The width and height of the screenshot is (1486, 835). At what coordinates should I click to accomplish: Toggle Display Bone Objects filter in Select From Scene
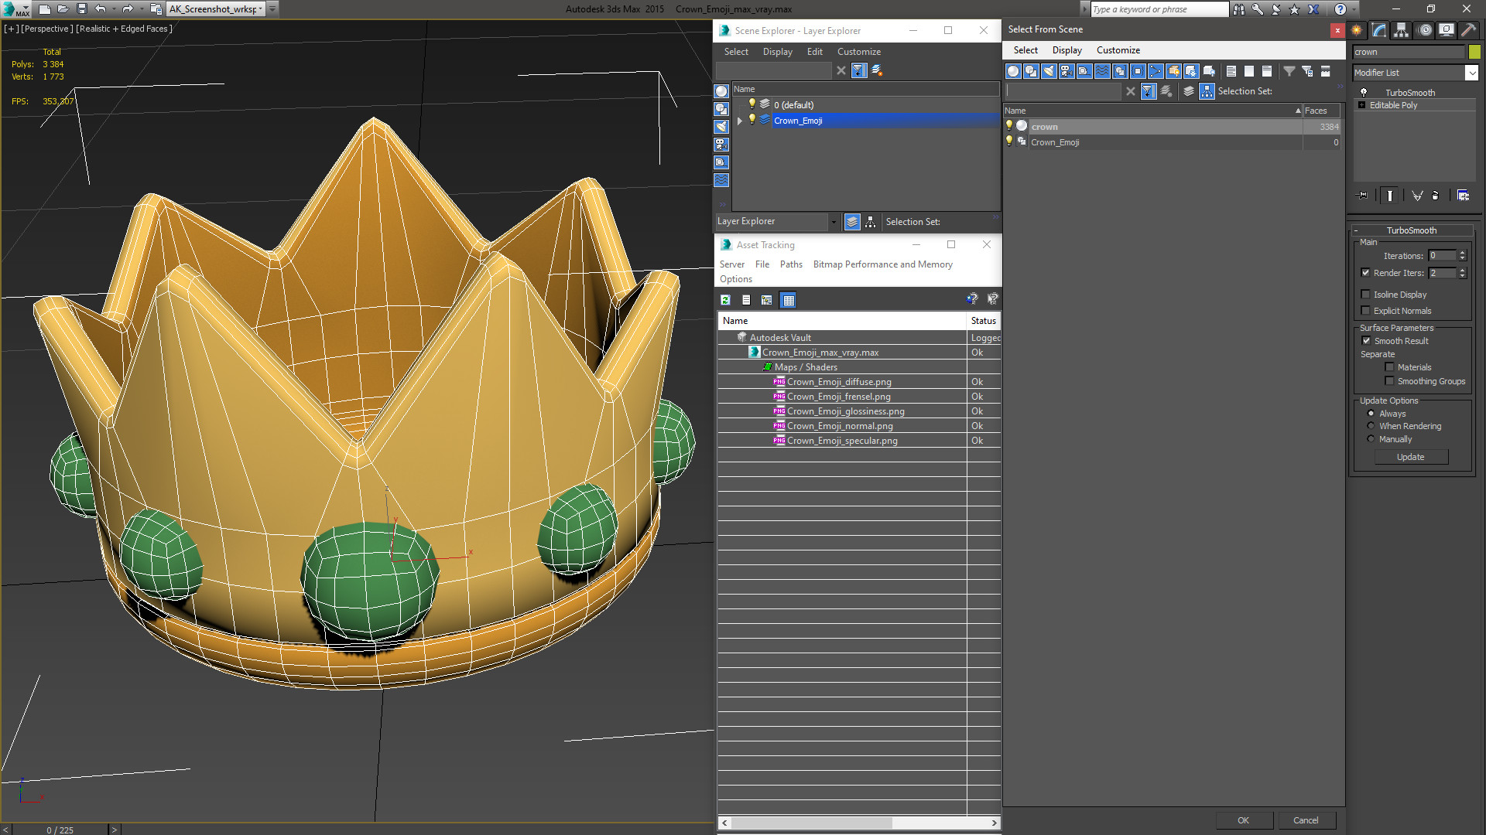[1156, 71]
